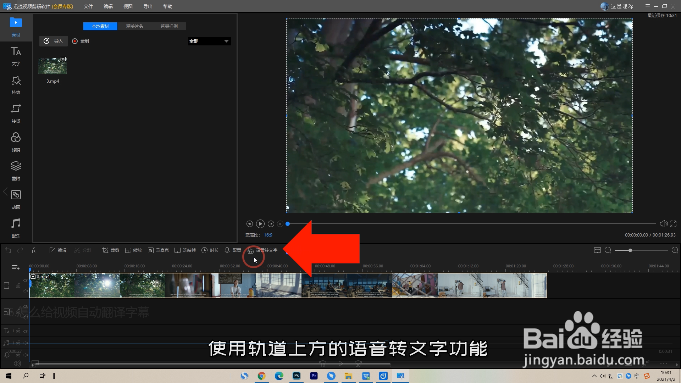
Task: Open the 全部 material filter dropdown
Action: (x=209, y=41)
